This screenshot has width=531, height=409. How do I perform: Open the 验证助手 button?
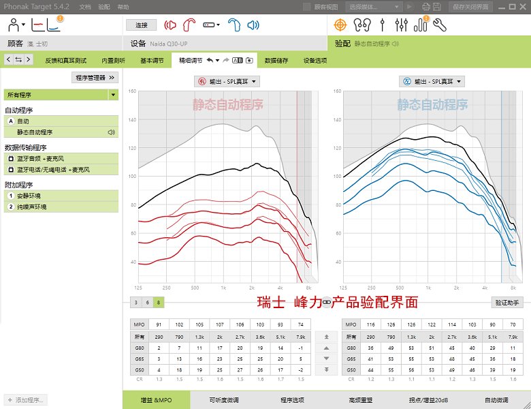click(x=506, y=302)
